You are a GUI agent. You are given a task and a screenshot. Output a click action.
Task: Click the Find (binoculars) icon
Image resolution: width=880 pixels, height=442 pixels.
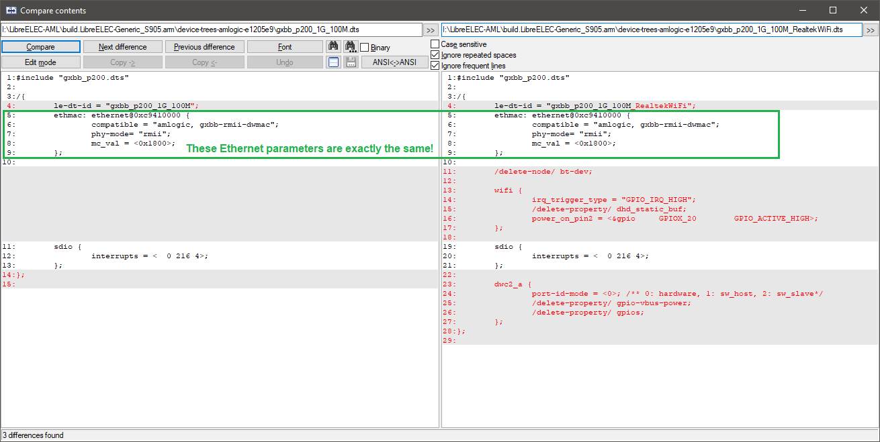coord(333,47)
